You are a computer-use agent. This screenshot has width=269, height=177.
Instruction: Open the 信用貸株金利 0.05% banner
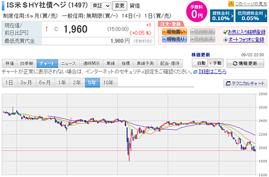pyautogui.click(x=251, y=16)
